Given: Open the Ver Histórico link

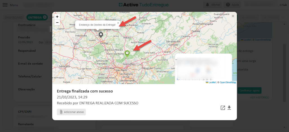Looking at the screenshot, I should 259,97.
